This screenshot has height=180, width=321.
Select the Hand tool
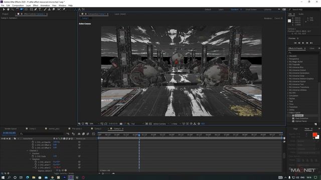click(x=8, y=9)
